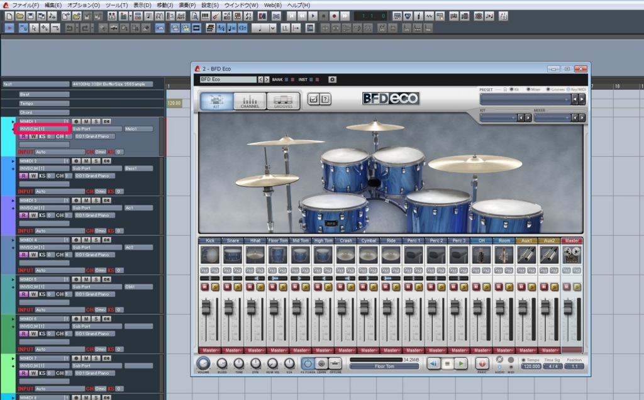
Task: Open the Aux2 channel Master output dropdown
Action: pos(549,350)
